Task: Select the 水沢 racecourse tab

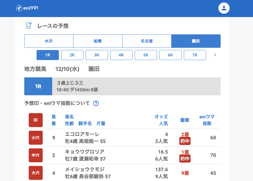Action: point(49,41)
